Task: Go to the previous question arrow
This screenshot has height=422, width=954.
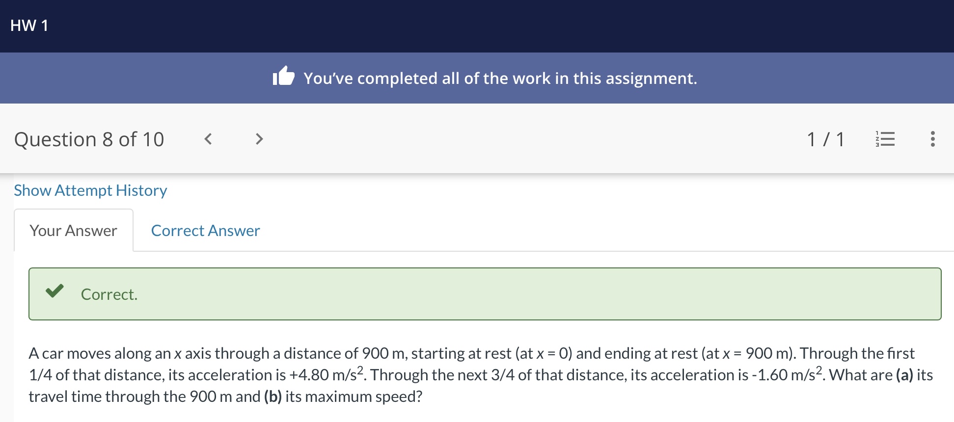Action: [208, 139]
